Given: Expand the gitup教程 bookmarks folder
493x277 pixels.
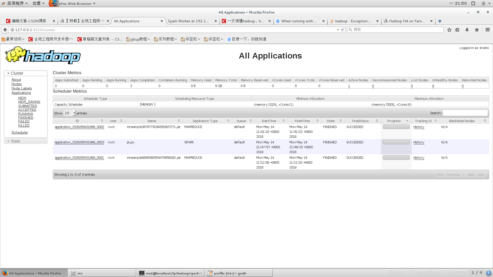Looking at the screenshot, I should 138,39.
